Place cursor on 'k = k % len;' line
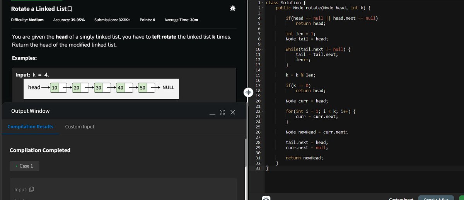Image resolution: width=464 pixels, height=200 pixels. 300,75
